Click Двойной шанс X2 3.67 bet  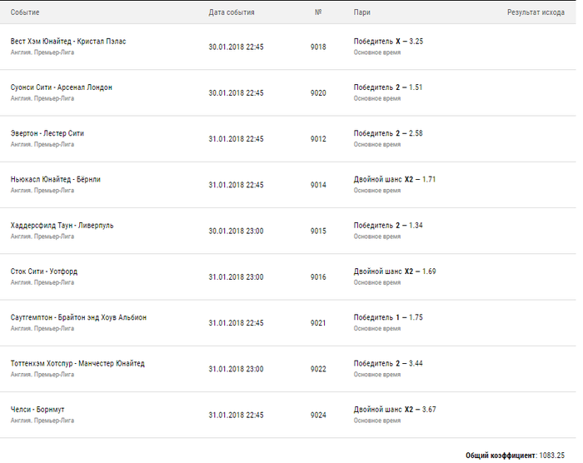[x=394, y=410]
